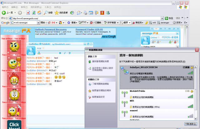Toggle Italic formatting in chat window

tap(65, 53)
